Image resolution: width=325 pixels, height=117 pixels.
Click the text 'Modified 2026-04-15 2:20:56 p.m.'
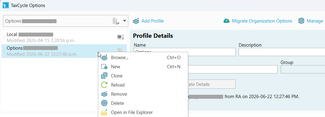tap(41, 40)
